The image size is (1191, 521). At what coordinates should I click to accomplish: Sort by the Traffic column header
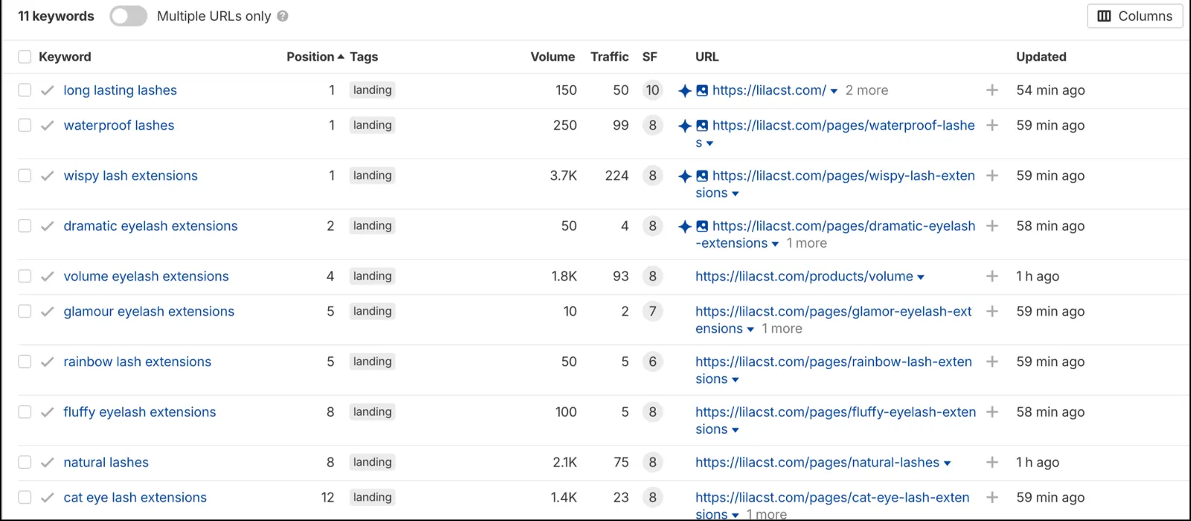tap(610, 57)
